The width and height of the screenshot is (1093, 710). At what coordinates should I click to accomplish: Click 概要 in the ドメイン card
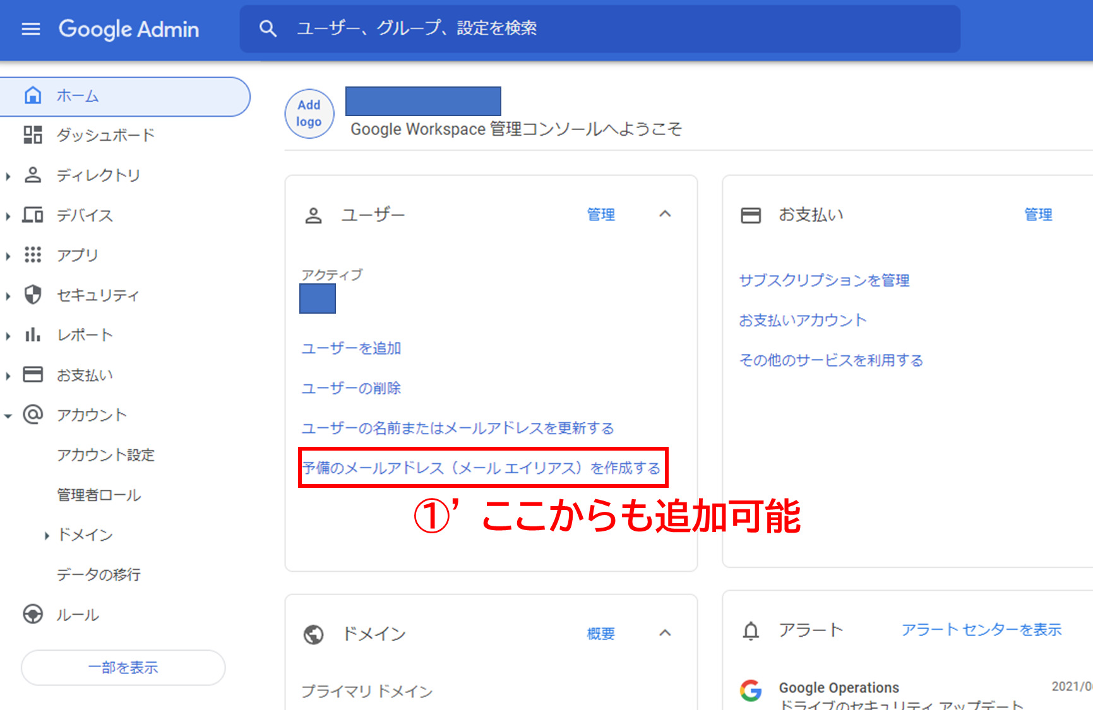[x=601, y=634]
